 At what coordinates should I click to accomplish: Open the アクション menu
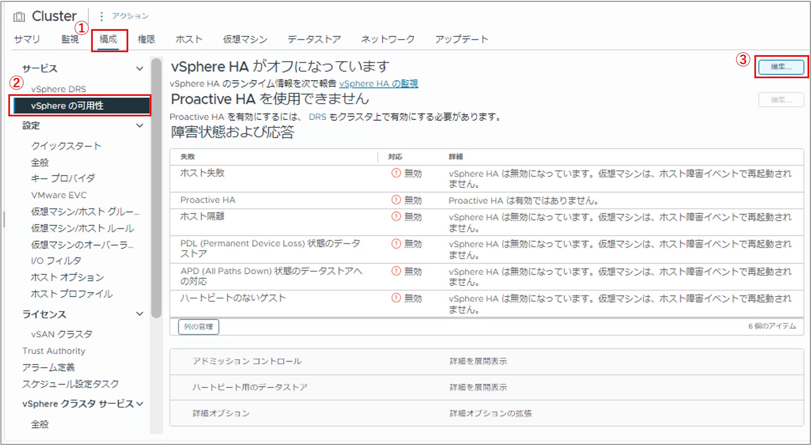[130, 16]
